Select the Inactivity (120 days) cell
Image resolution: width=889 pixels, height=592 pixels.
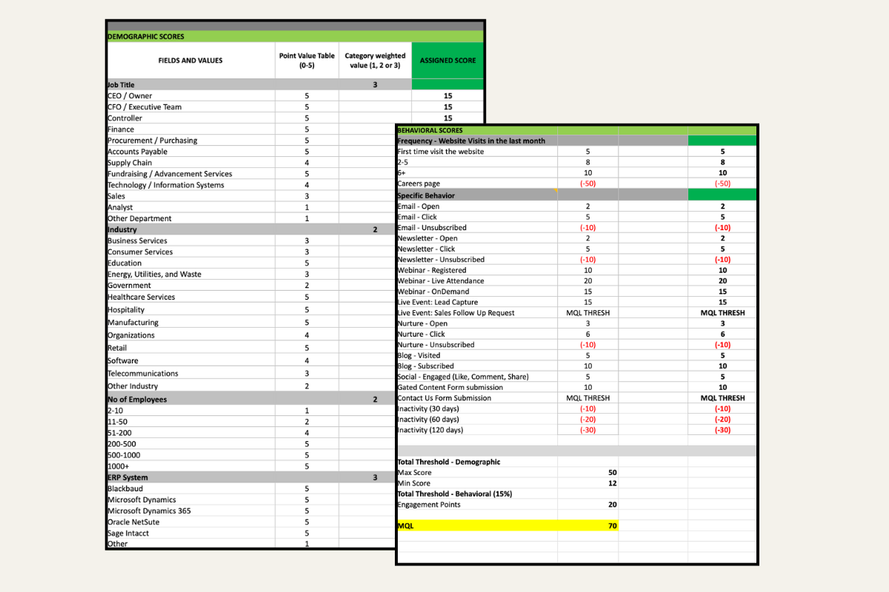pos(430,430)
